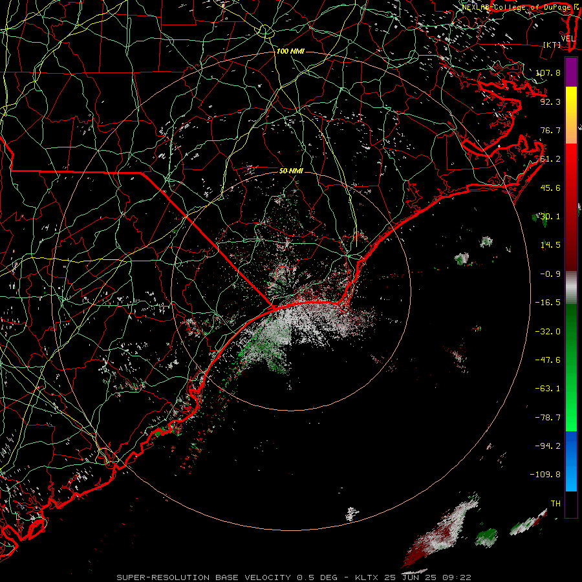Click the 50 NMI range ring label
The width and height of the screenshot is (582, 582).
point(291,171)
